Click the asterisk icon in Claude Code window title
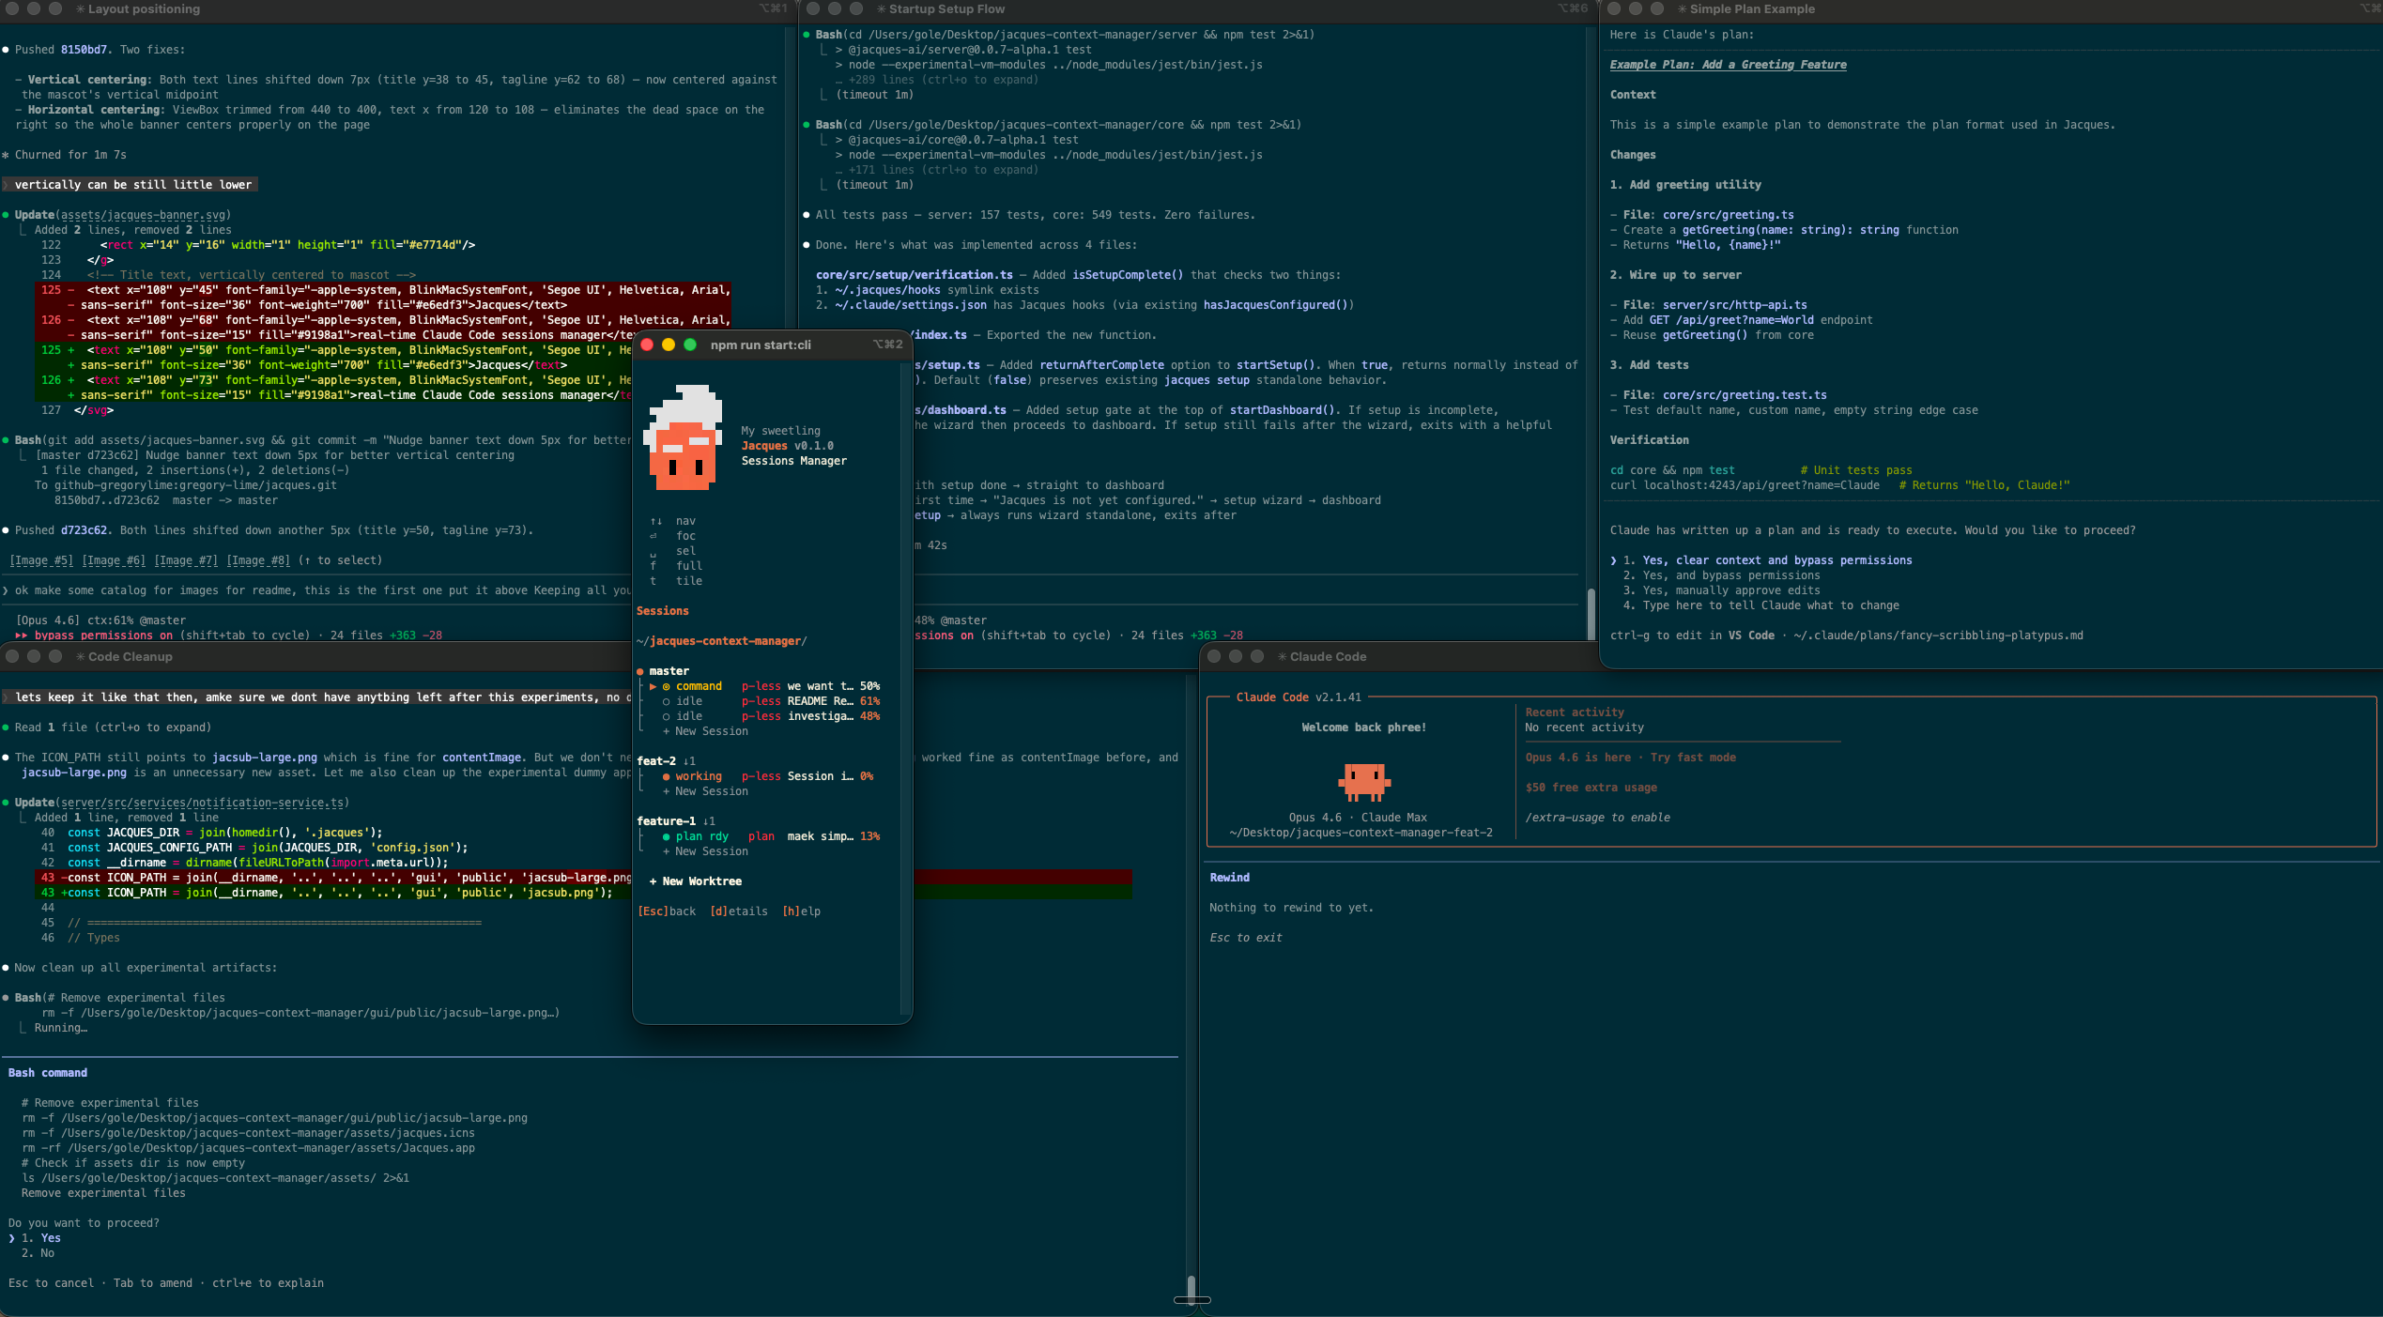The image size is (2383, 1317). [x=1283, y=657]
